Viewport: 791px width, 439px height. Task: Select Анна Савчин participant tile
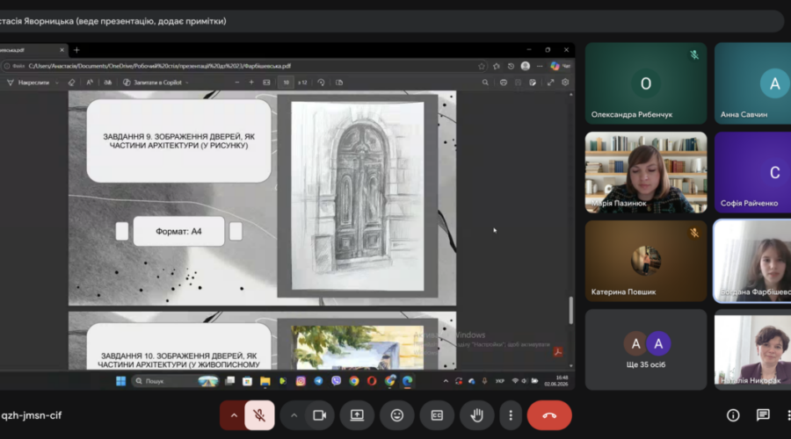click(x=752, y=83)
